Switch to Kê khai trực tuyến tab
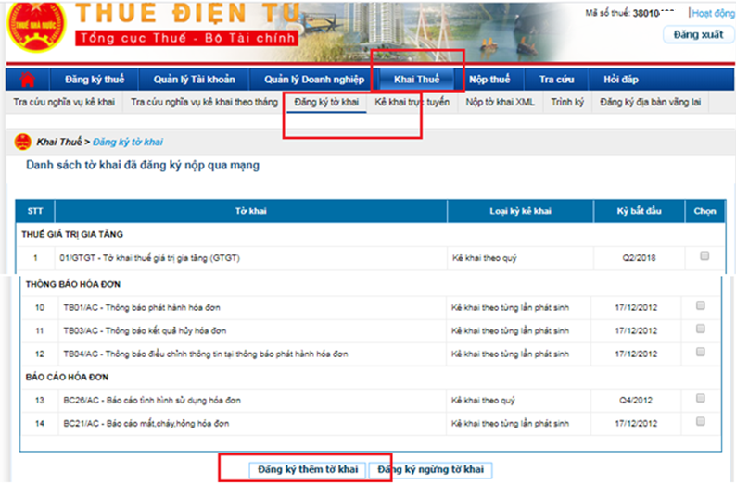The height and width of the screenshot is (484, 736). pos(412,102)
